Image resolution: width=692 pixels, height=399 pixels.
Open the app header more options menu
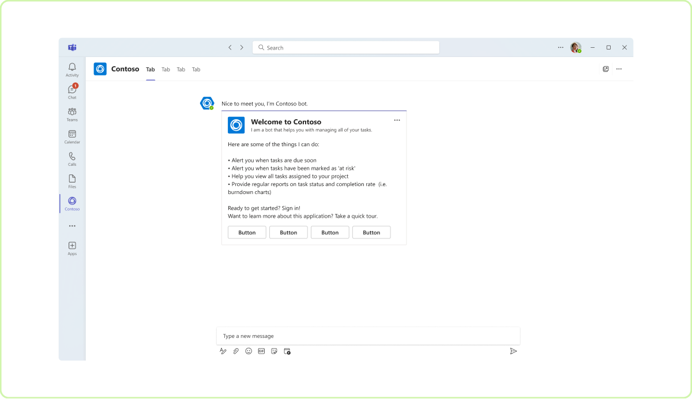619,69
